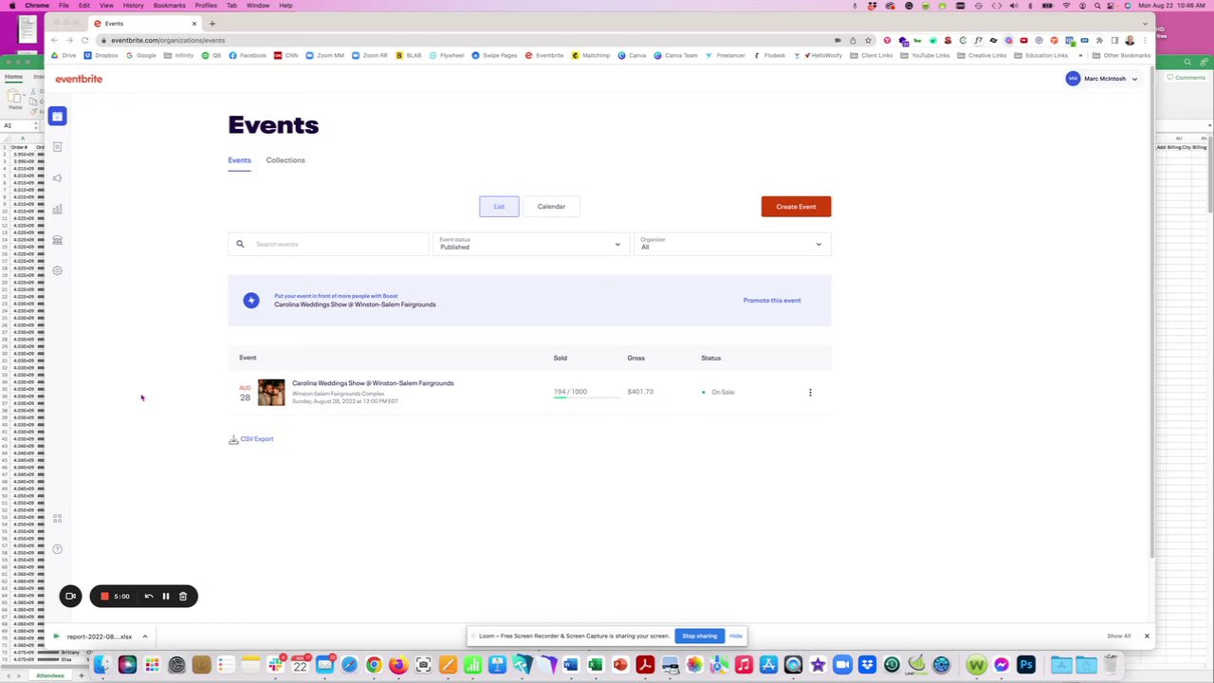1214x683 pixels.
Task: Open the Event status Published dropdown
Action: (529, 244)
